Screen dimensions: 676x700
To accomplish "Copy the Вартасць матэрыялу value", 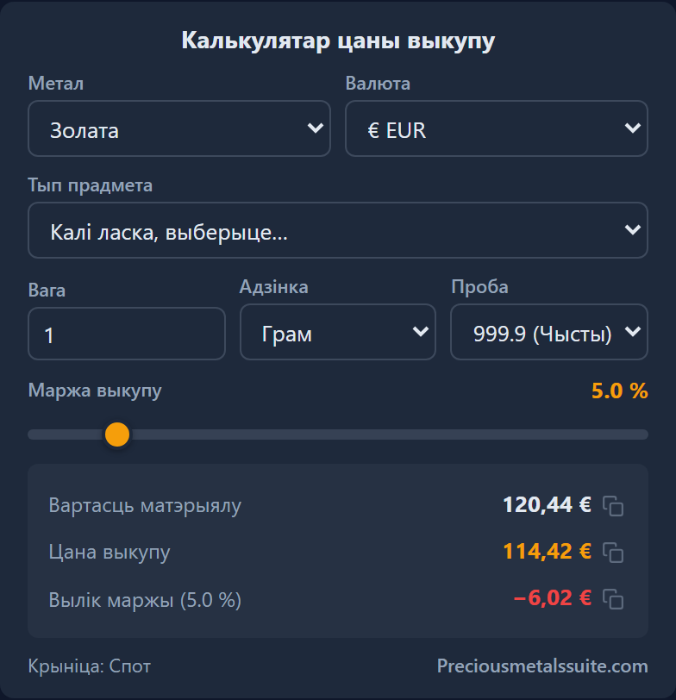I will tap(613, 506).
